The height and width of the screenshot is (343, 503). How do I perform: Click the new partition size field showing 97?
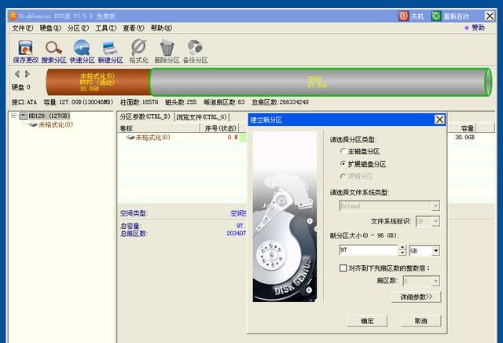[369, 250]
